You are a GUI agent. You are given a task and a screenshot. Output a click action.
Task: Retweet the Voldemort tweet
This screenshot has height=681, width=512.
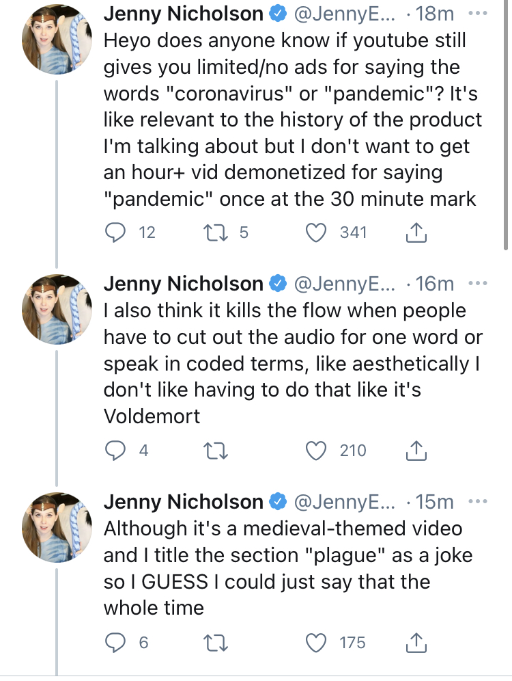click(216, 451)
